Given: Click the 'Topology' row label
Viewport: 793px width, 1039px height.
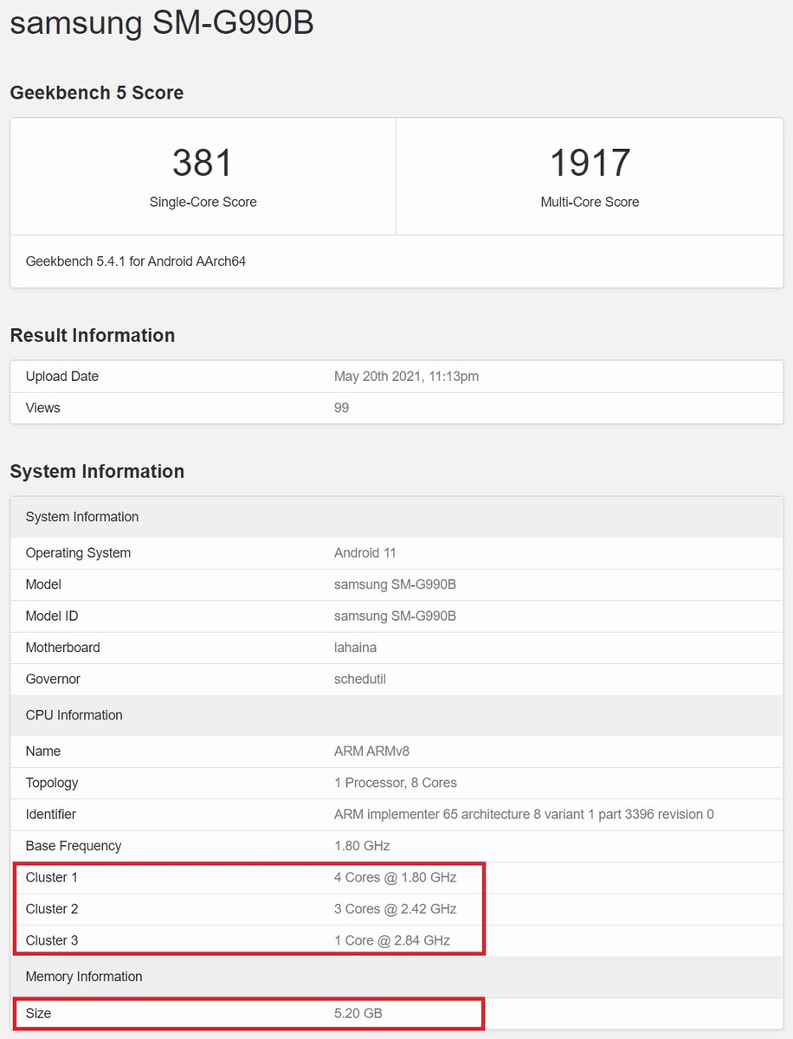Looking at the screenshot, I should coord(52,783).
